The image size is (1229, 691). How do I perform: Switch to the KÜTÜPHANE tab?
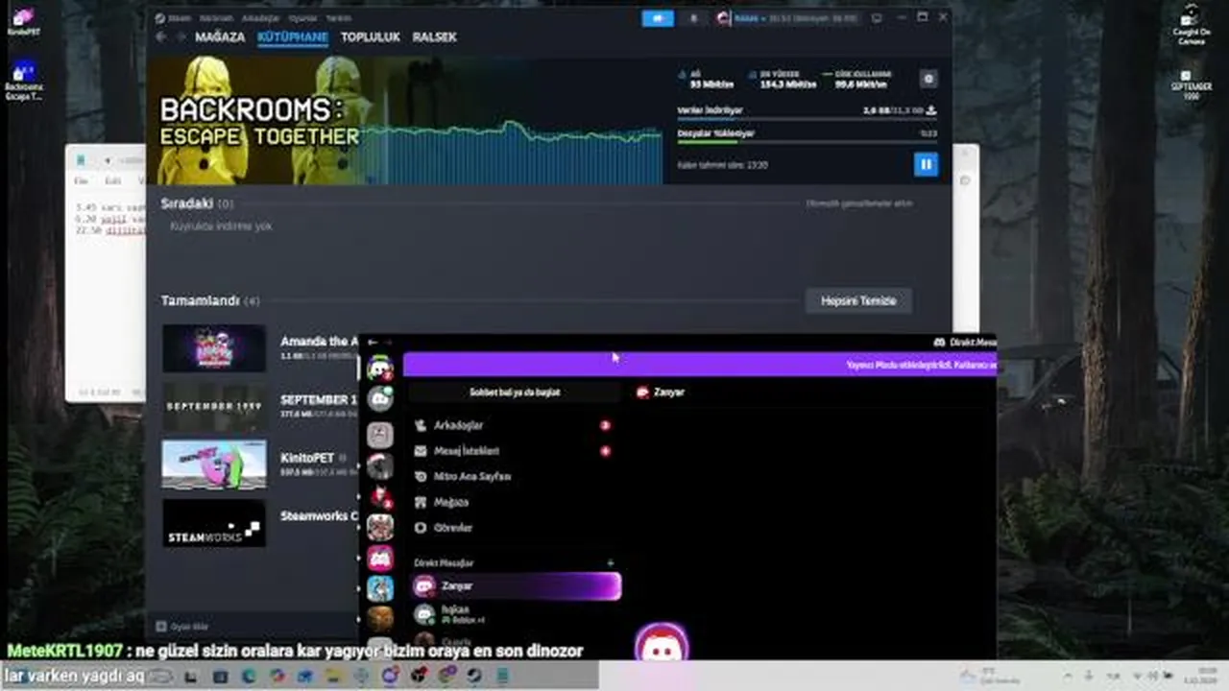click(x=293, y=37)
